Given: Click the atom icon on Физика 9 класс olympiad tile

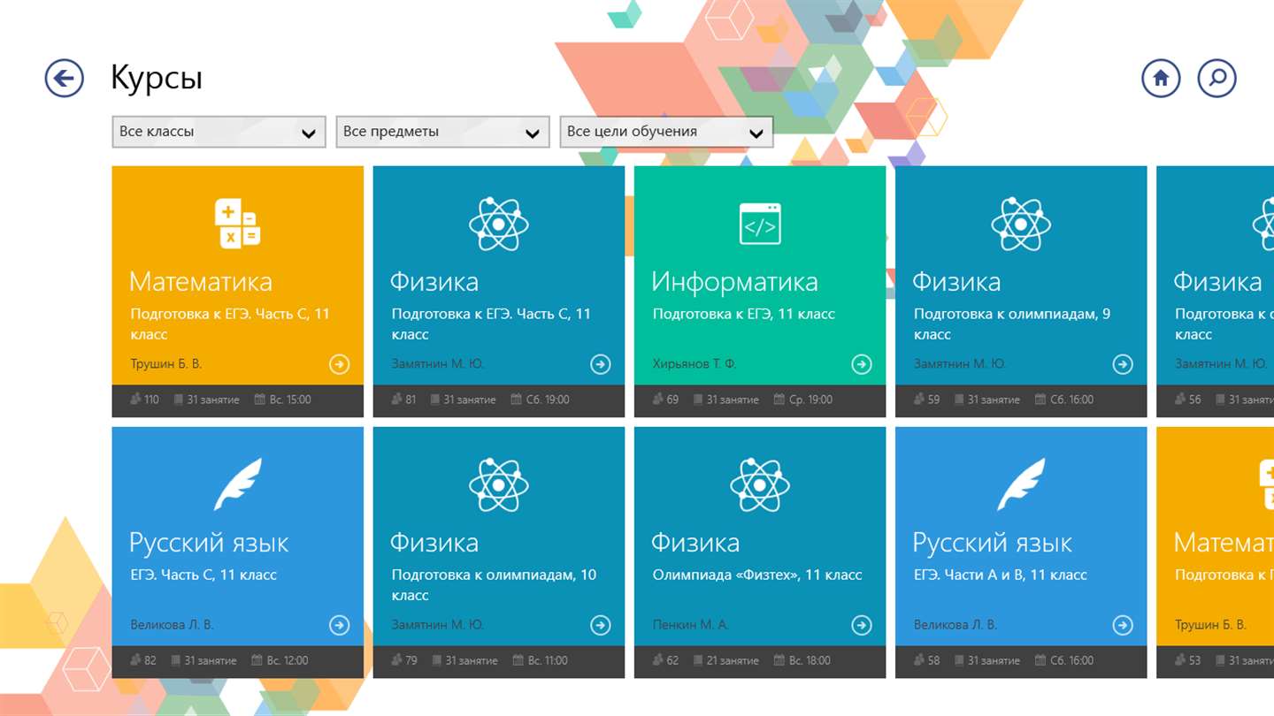Looking at the screenshot, I should pyautogui.click(x=1021, y=224).
